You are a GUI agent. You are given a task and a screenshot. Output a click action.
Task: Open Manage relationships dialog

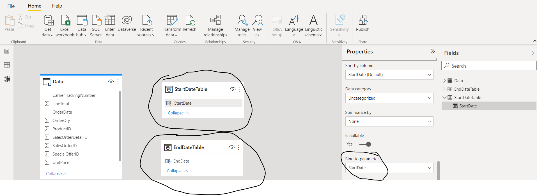tap(215, 26)
